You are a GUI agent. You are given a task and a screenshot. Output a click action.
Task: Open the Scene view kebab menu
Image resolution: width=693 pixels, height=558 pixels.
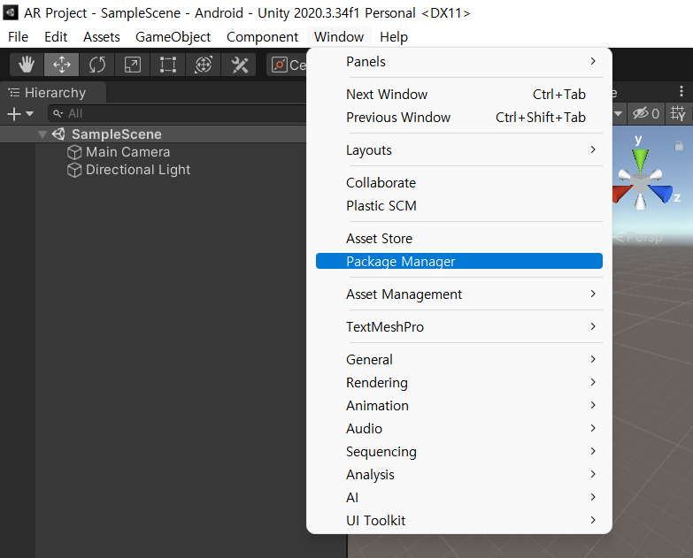pyautogui.click(x=681, y=91)
